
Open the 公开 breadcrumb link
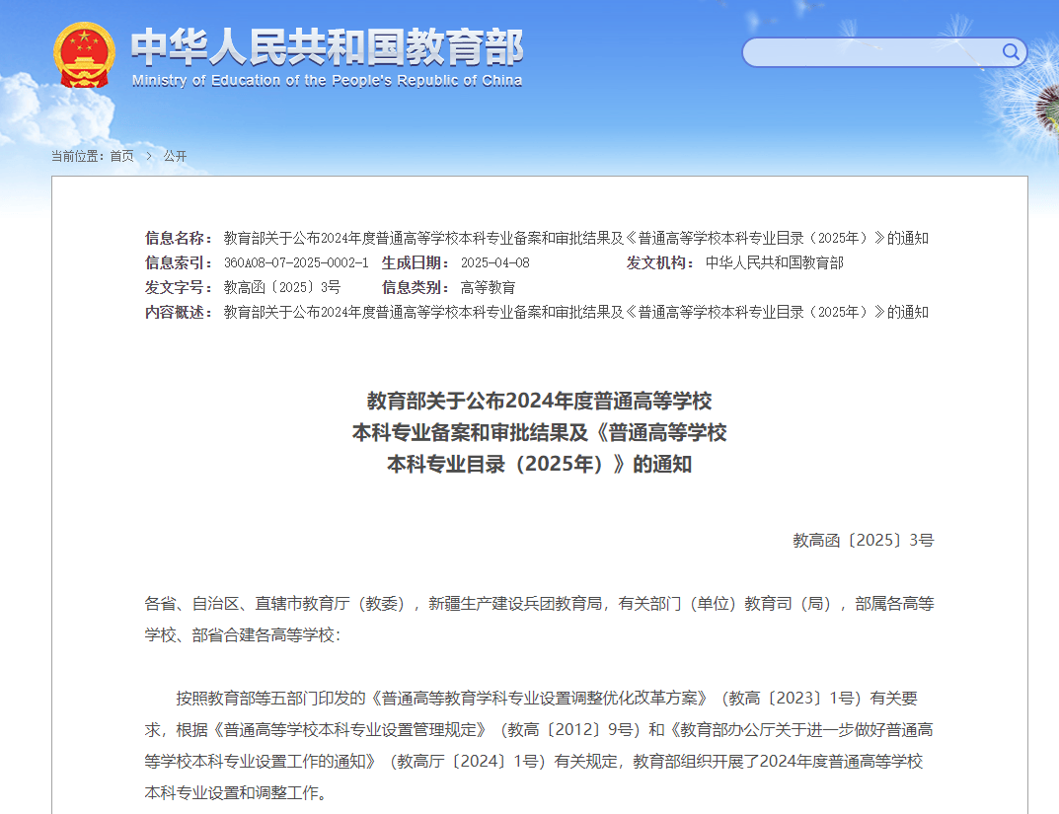point(175,156)
